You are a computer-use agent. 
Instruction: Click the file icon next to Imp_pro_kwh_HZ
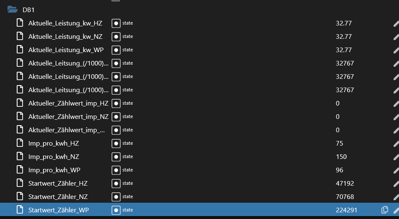click(x=20, y=143)
